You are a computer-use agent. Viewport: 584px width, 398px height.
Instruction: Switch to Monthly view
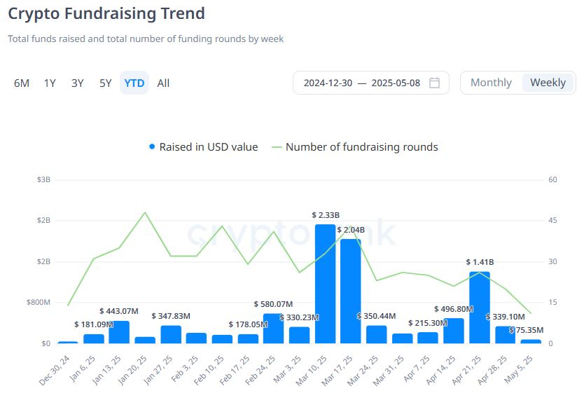pos(491,83)
